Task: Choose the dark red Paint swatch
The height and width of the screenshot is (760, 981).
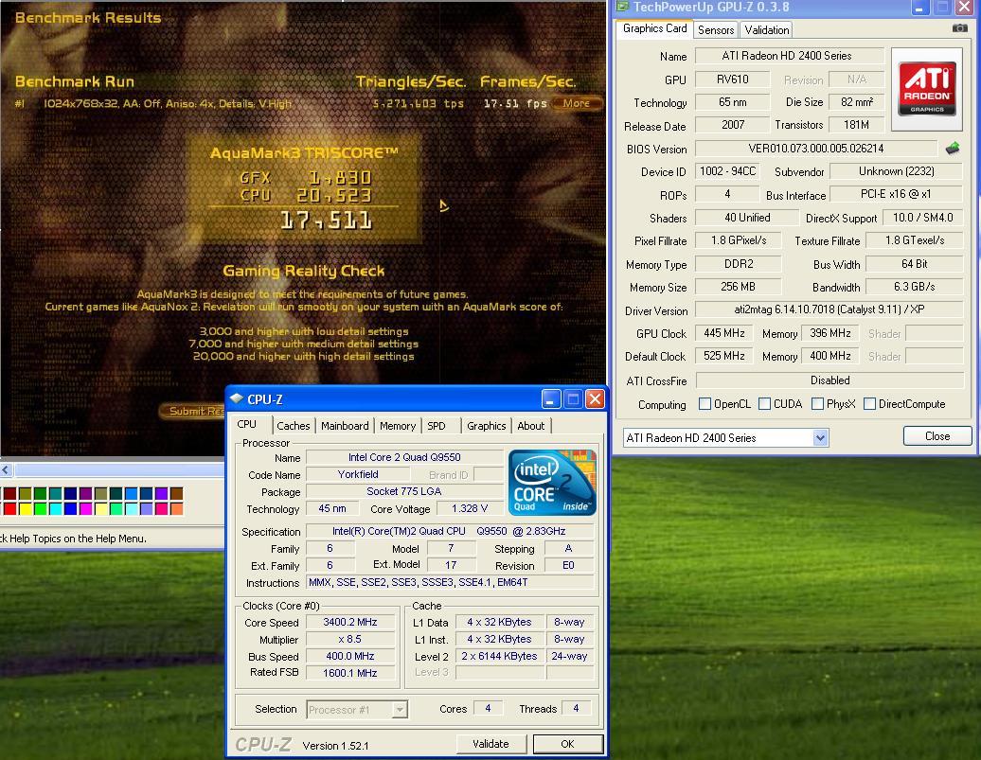Action: tap(10, 493)
